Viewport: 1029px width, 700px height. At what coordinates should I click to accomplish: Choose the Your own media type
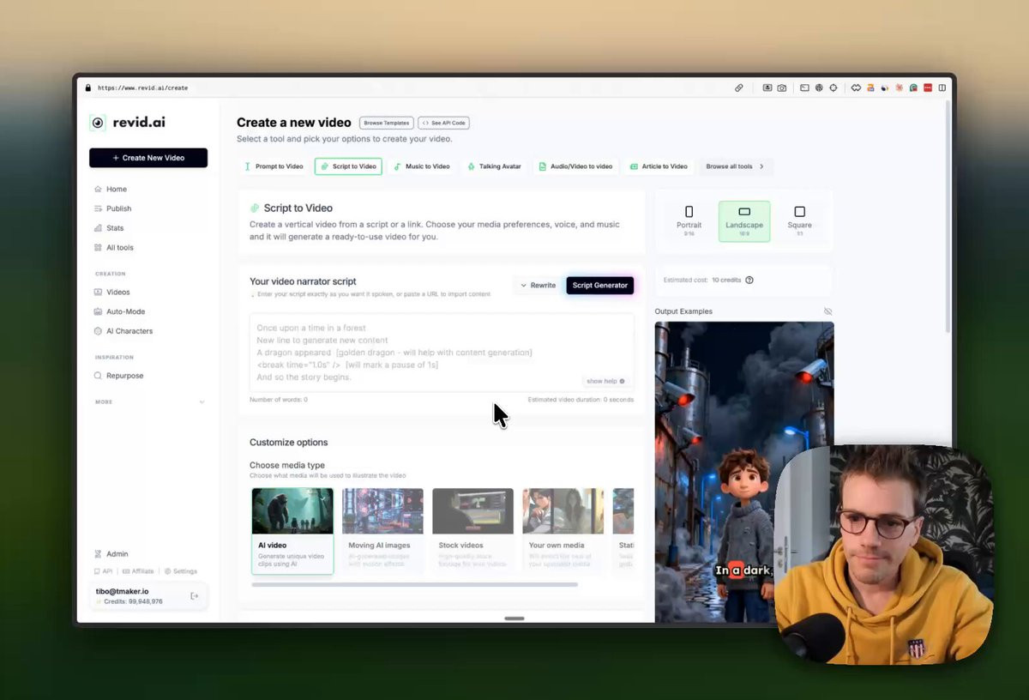click(x=563, y=531)
